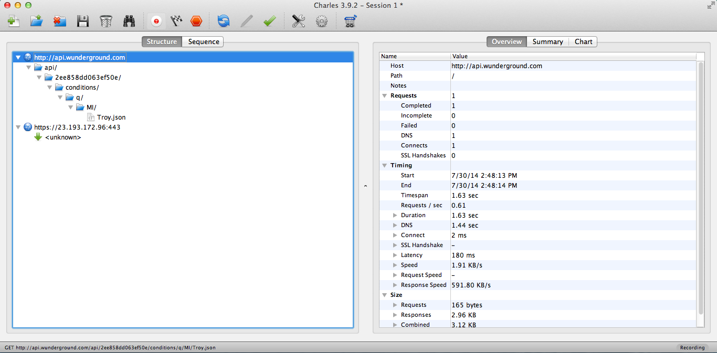Click the Recording status button
717x353 pixels.
[x=692, y=347]
